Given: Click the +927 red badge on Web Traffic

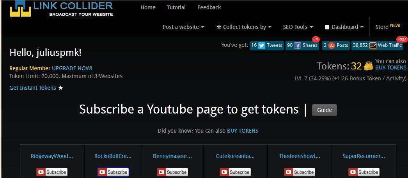Looking at the screenshot, I should coord(402,39).
